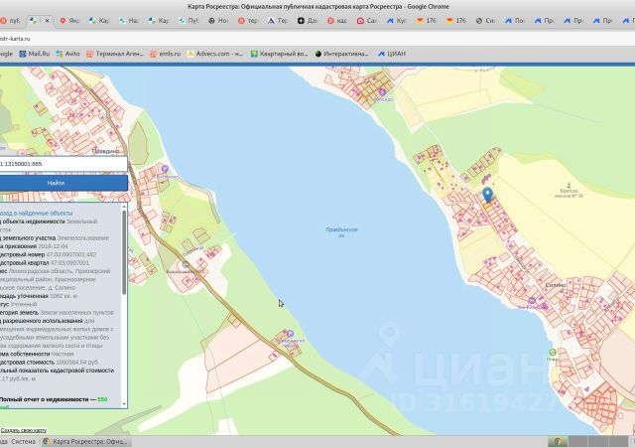Click the browser address bar
635x447 pixels.
[x=317, y=39]
